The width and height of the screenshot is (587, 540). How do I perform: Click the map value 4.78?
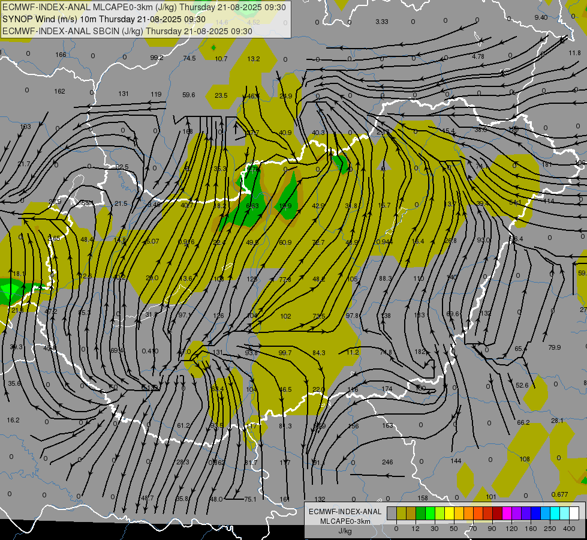[x=478, y=56]
